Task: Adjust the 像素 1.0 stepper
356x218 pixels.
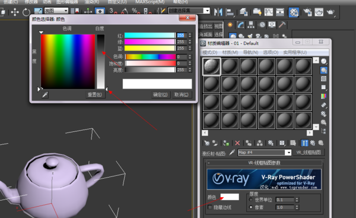Action: [297, 207]
